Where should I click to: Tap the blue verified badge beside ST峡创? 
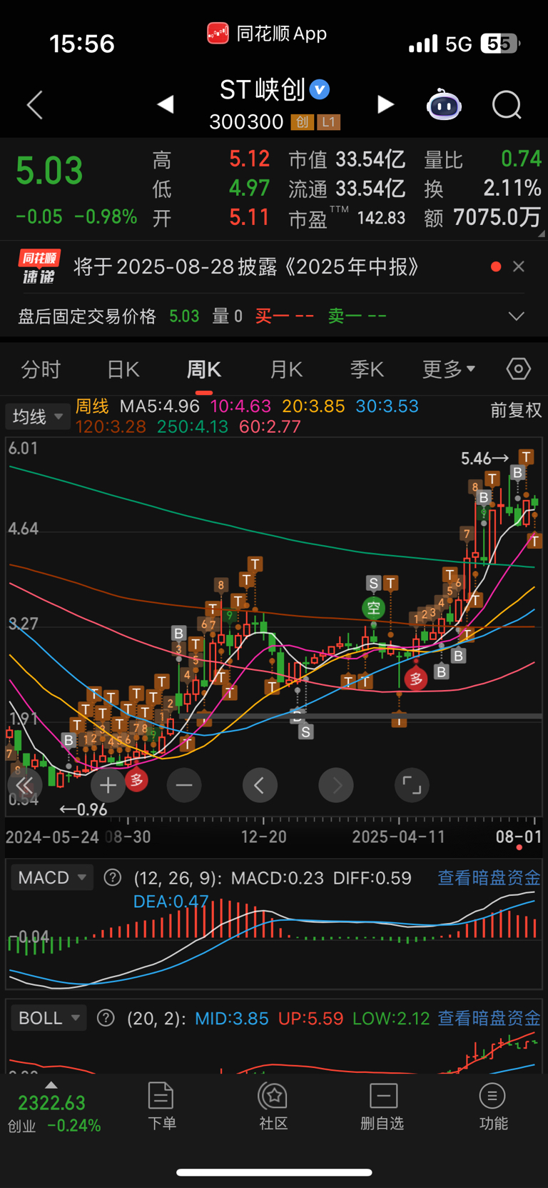point(319,90)
